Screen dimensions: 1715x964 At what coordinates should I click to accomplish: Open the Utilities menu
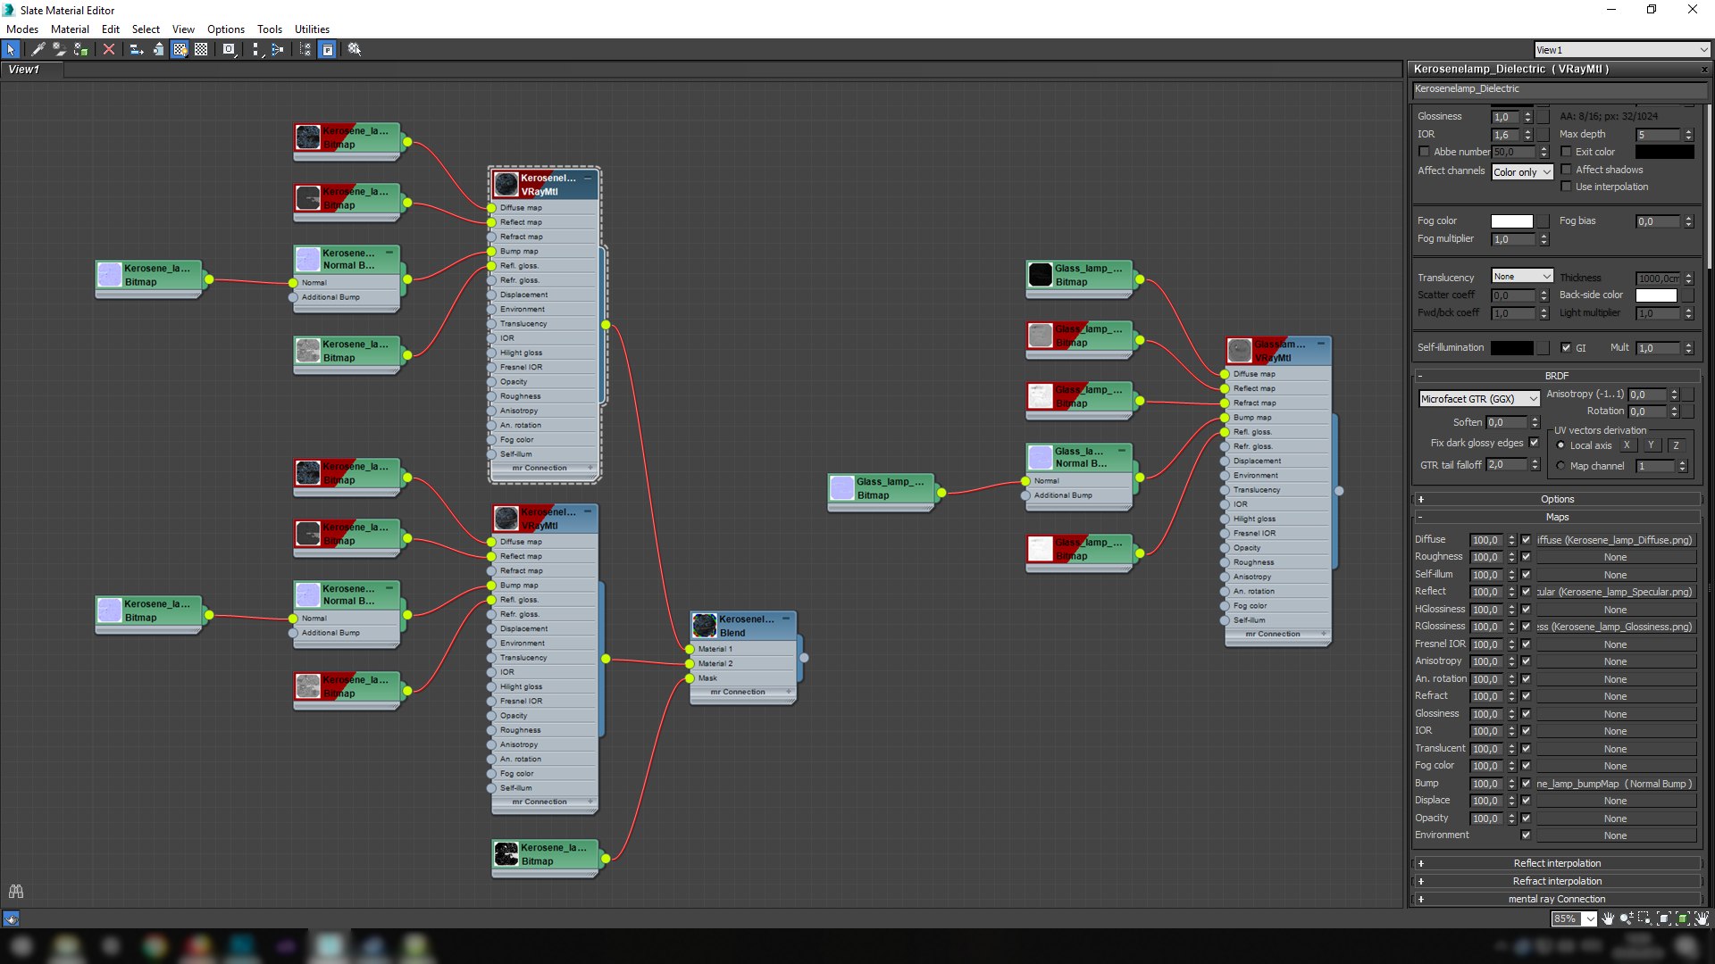(312, 29)
